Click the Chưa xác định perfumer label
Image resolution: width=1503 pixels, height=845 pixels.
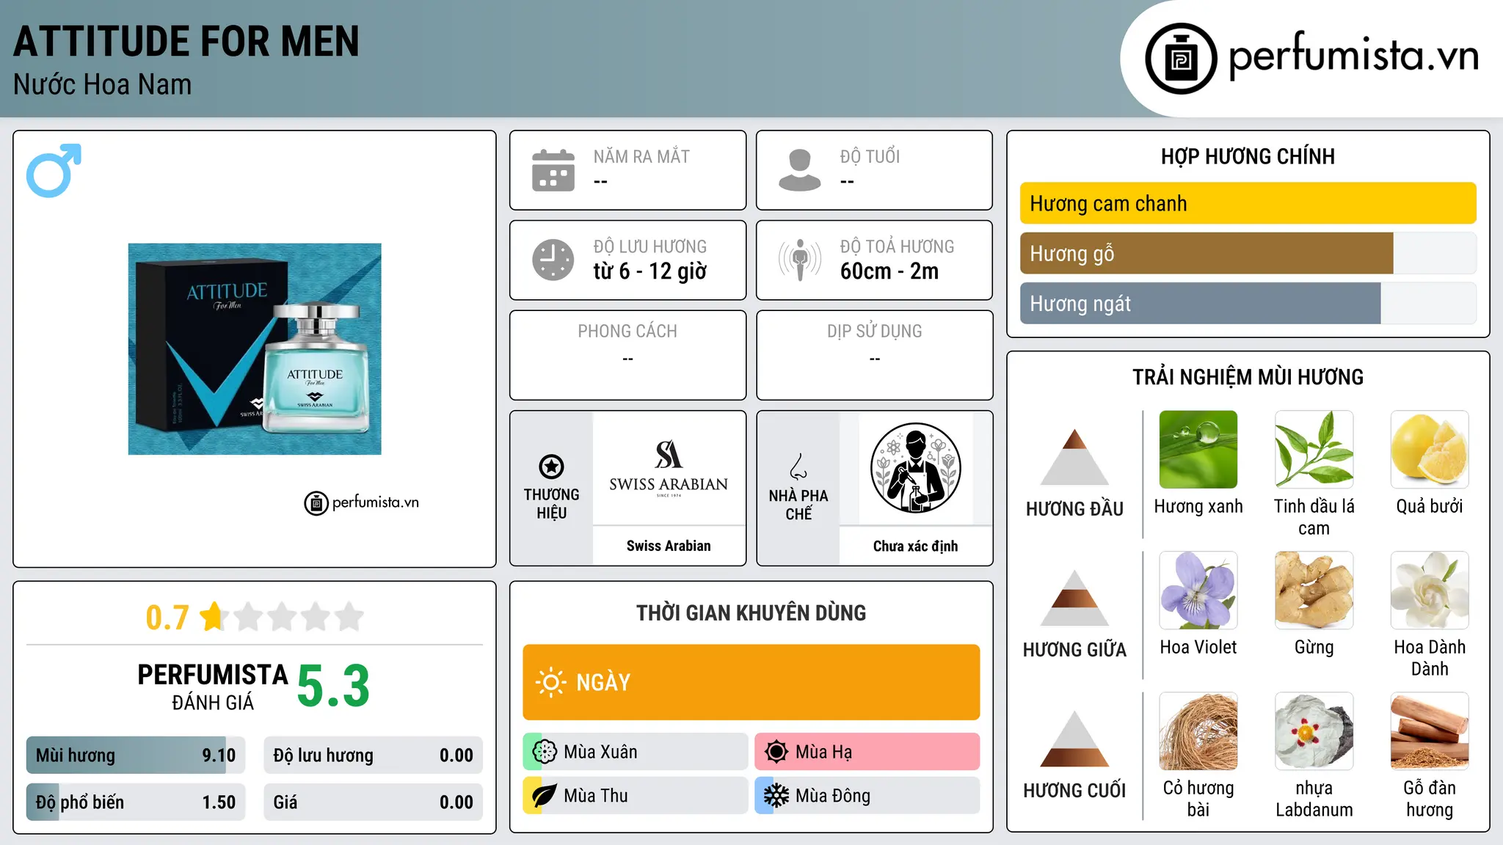click(x=915, y=546)
